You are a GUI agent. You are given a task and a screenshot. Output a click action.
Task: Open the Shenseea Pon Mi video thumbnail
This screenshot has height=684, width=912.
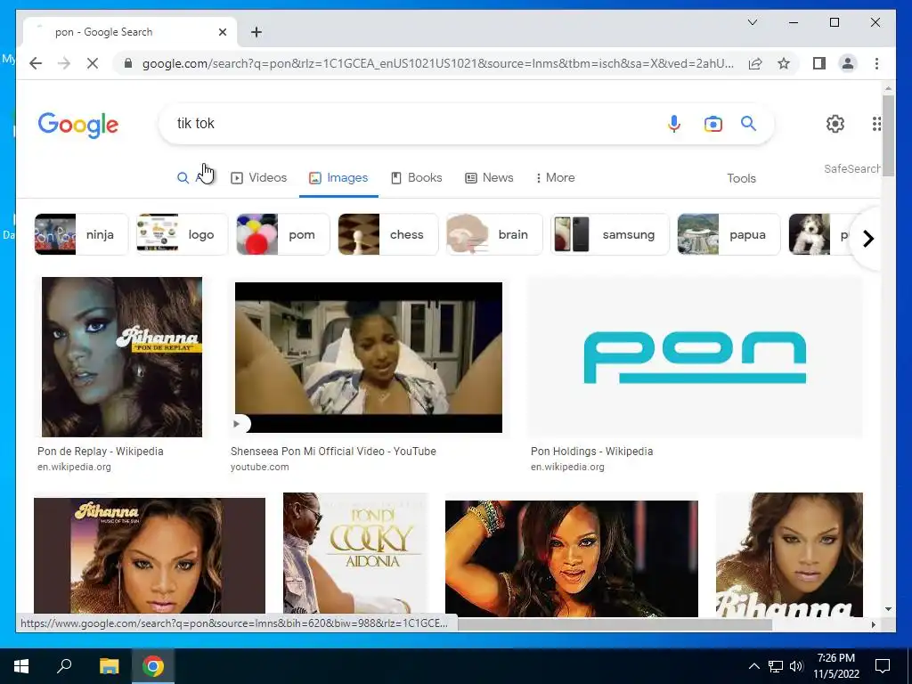(x=368, y=357)
